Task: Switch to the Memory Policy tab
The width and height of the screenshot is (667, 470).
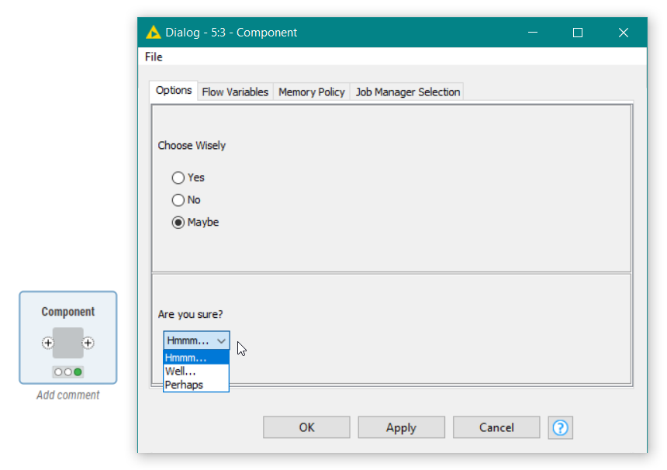Action: tap(311, 92)
